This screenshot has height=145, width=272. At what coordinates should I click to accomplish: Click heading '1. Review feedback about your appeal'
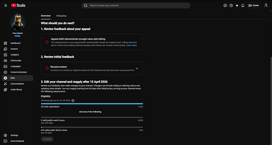point(65,29)
